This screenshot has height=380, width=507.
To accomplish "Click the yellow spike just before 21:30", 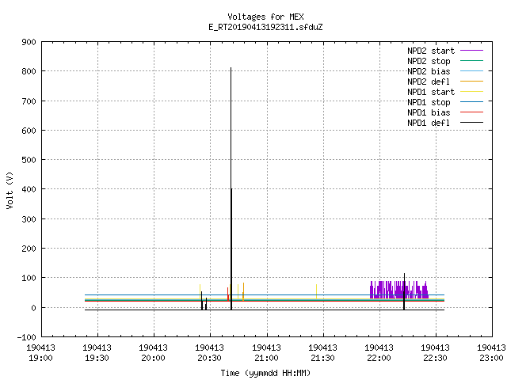I will 316,291.
